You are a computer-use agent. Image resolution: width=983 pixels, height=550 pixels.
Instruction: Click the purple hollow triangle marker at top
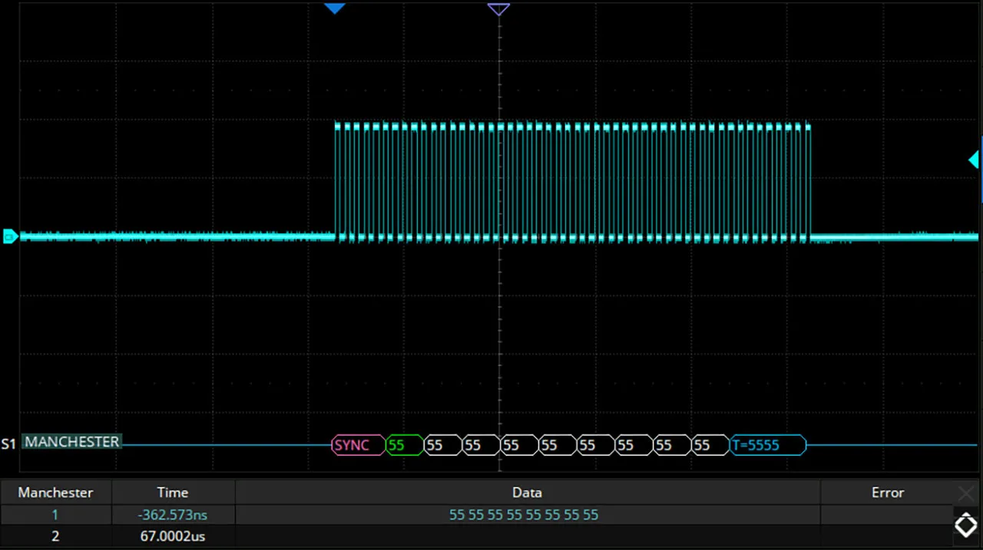498,9
